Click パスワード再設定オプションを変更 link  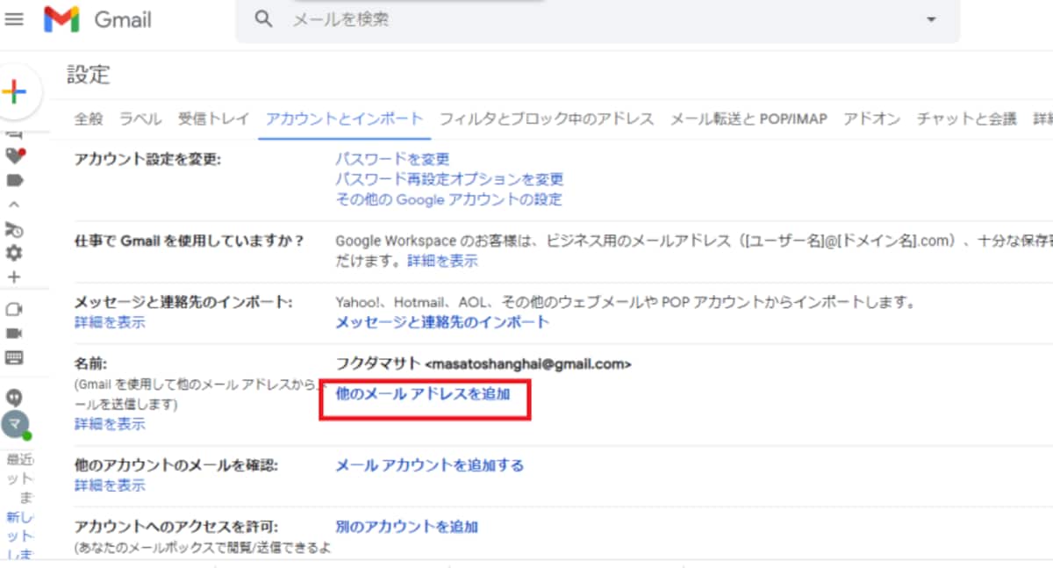tap(449, 179)
